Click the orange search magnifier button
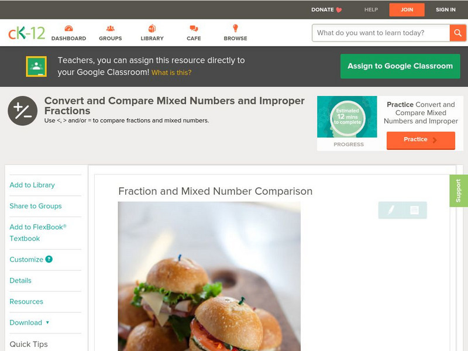Image resolution: width=468 pixels, height=351 pixels. click(x=457, y=33)
